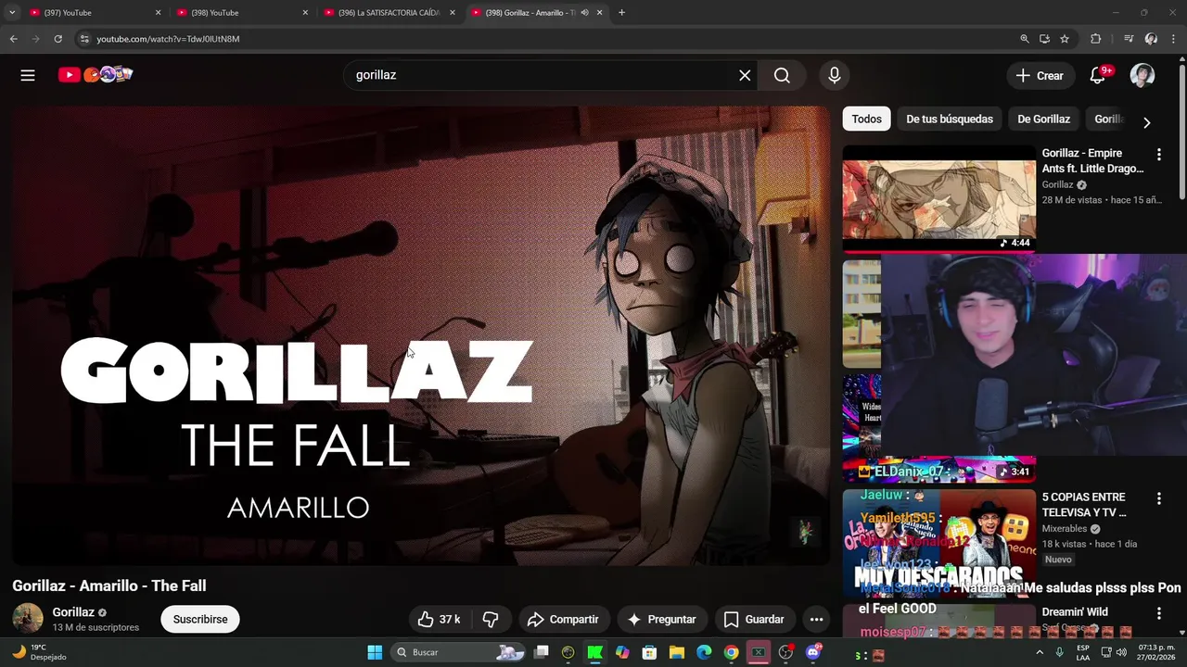The image size is (1187, 667).
Task: Open options for Dreamin' Wild video
Action: 1158,613
